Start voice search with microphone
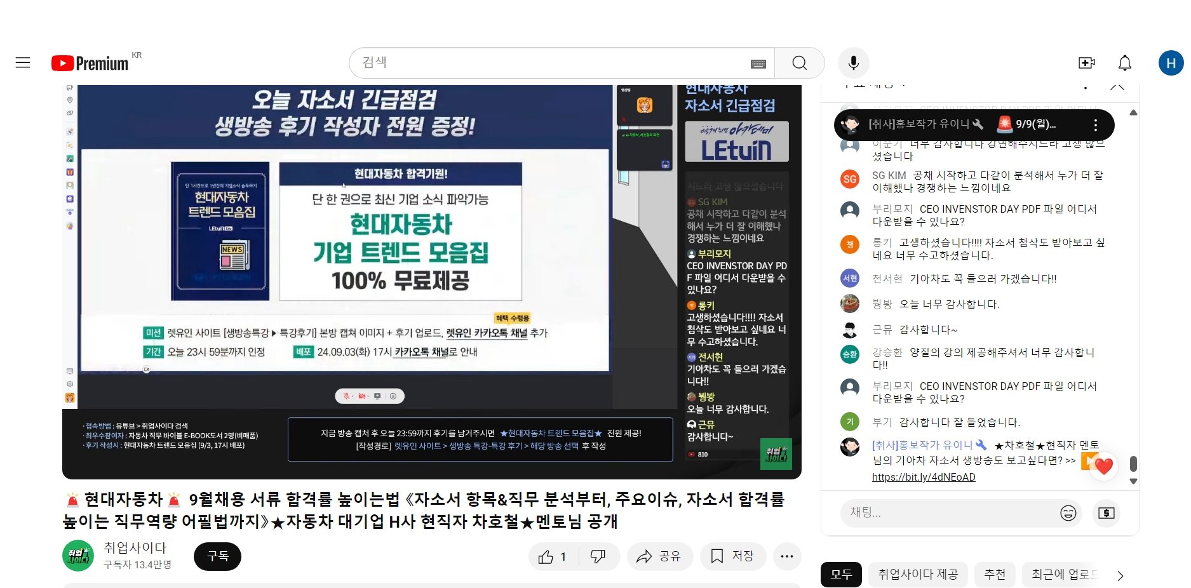Viewport: 1191px width, 588px height. [853, 63]
